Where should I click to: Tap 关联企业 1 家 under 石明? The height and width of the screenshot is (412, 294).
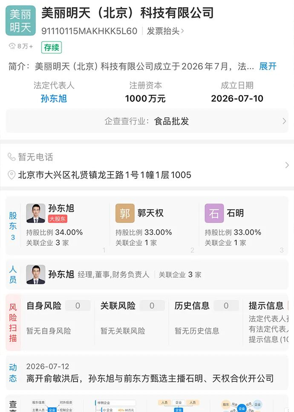(225, 243)
